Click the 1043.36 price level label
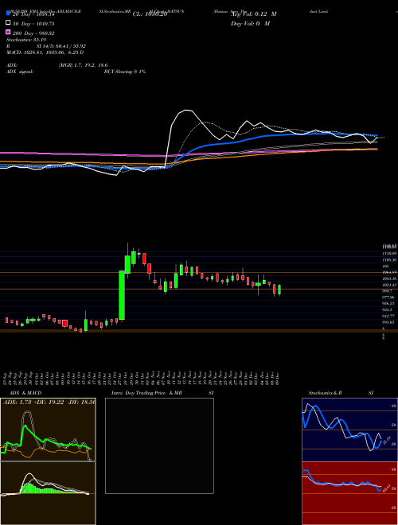The width and height of the screenshot is (398, 525). click(389, 278)
